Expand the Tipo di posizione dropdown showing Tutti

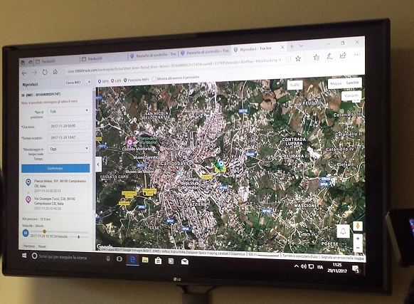[69, 111]
